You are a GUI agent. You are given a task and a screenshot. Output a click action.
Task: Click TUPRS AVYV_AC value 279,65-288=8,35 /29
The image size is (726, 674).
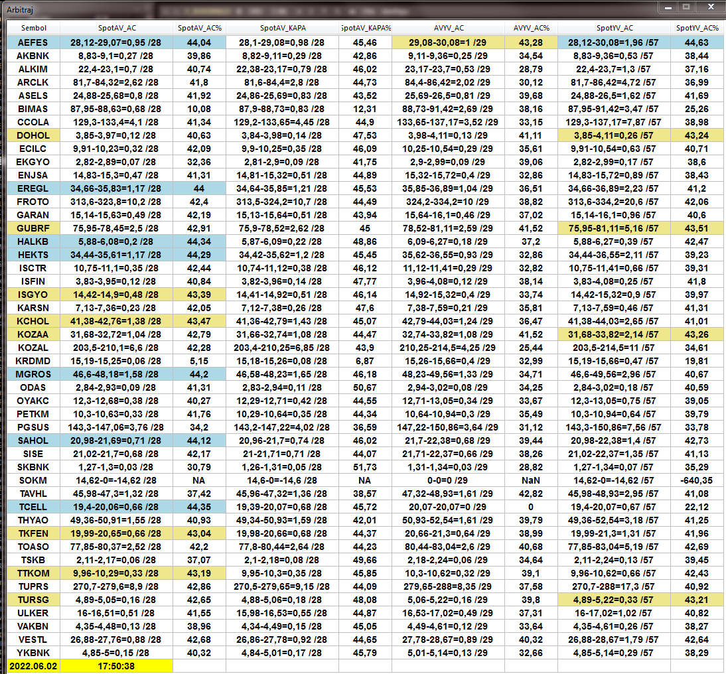(x=448, y=586)
